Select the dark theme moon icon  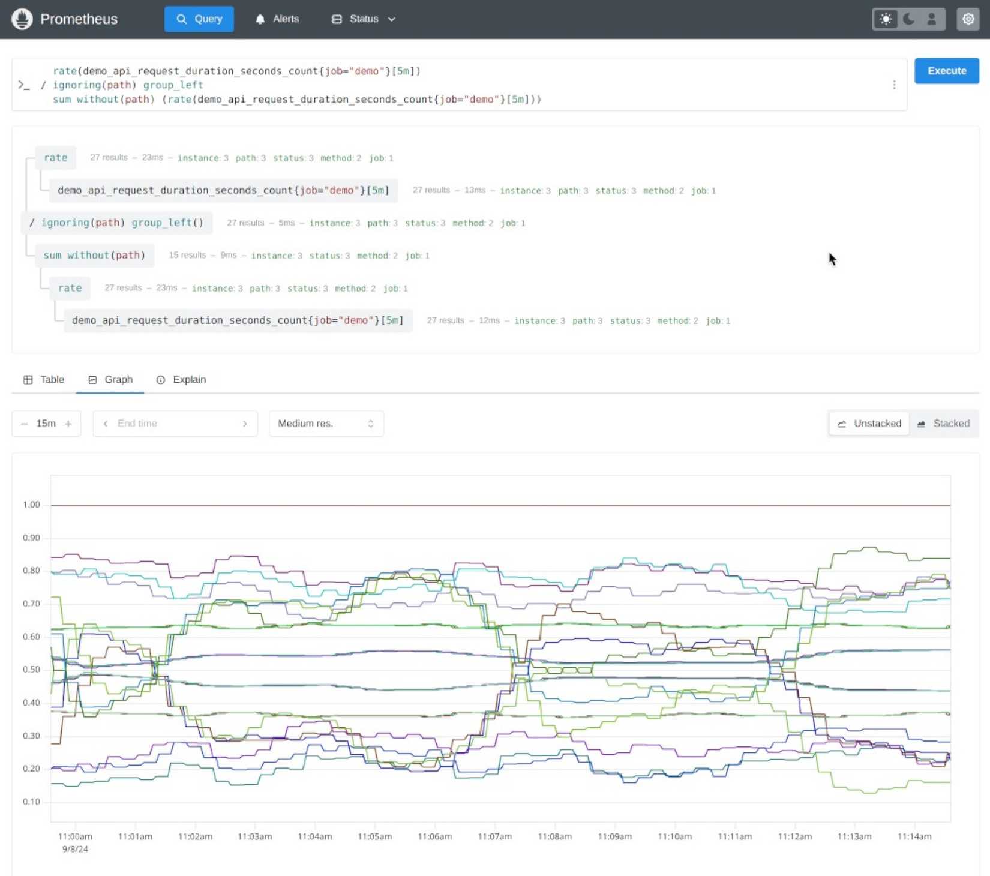[908, 19]
